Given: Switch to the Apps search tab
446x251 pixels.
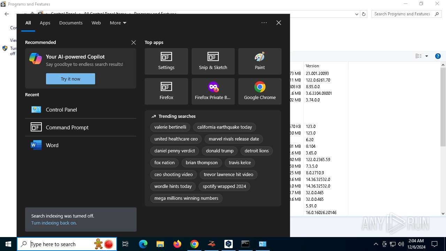Looking at the screenshot, I should click(x=45, y=23).
